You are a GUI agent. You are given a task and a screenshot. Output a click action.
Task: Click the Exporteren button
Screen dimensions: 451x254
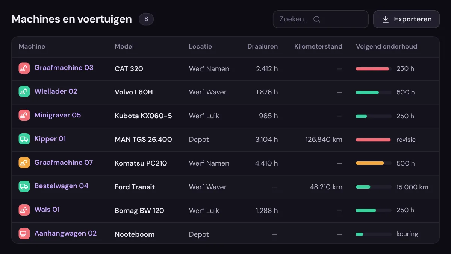tap(406, 19)
